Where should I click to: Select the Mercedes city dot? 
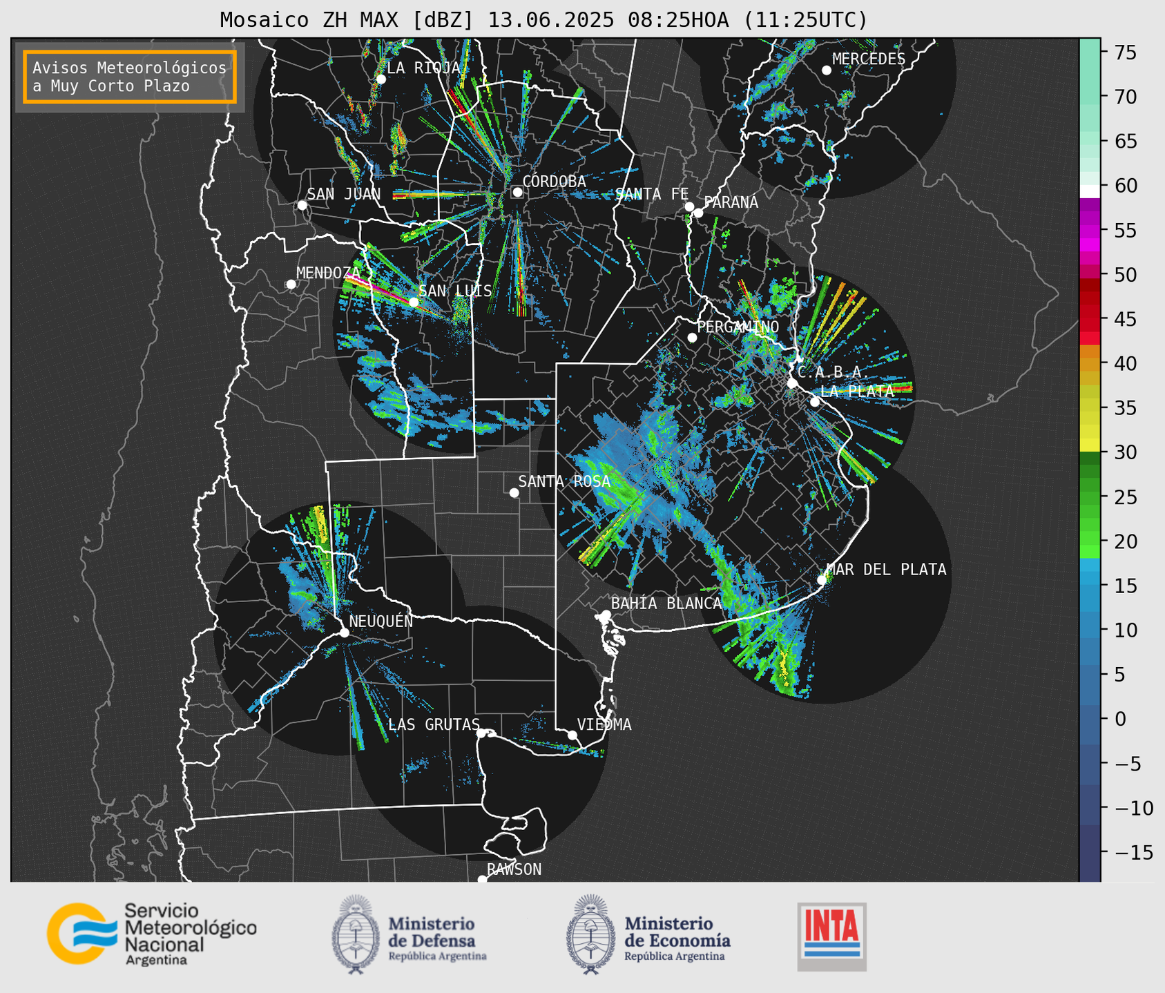[x=827, y=70]
